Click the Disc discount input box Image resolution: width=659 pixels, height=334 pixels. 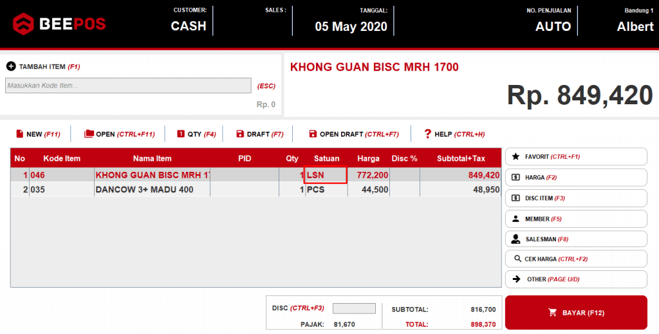pyautogui.click(x=354, y=309)
